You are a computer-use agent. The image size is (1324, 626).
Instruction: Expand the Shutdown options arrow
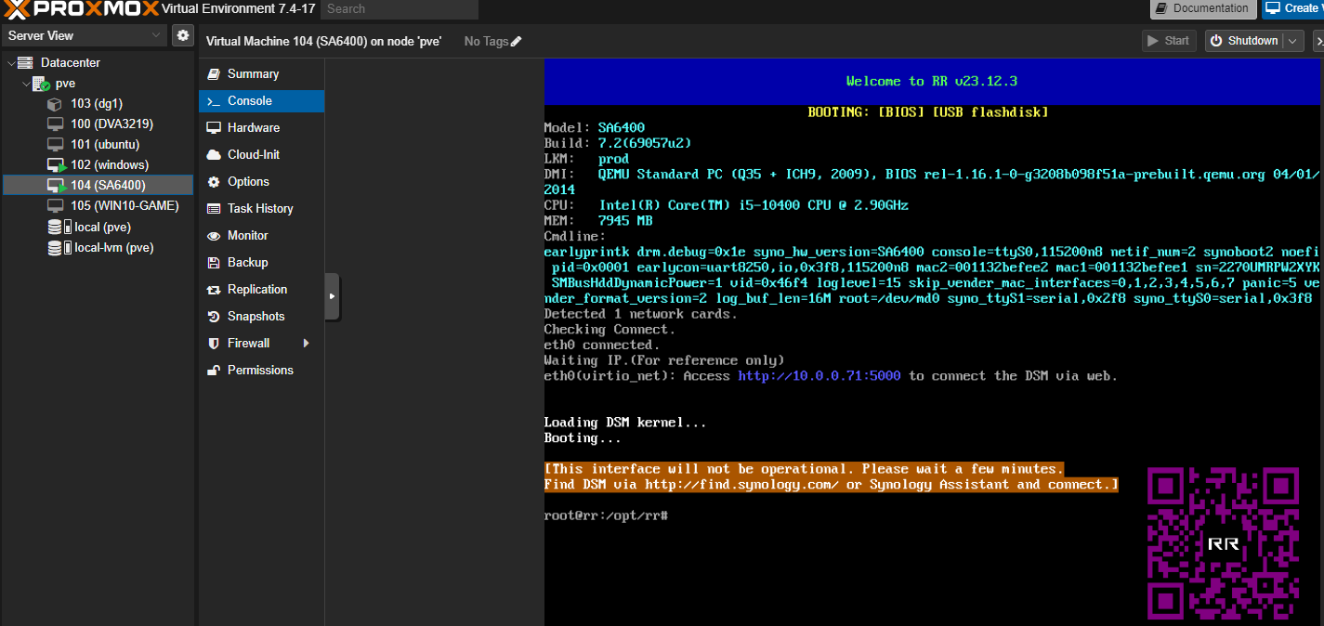tap(1293, 41)
